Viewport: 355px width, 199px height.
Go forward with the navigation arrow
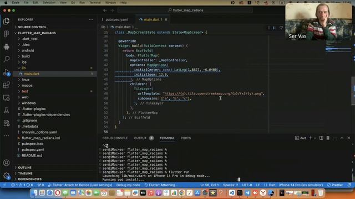[x=112, y=10]
